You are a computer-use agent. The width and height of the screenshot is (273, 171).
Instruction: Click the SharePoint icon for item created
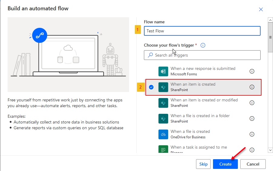[163, 87]
